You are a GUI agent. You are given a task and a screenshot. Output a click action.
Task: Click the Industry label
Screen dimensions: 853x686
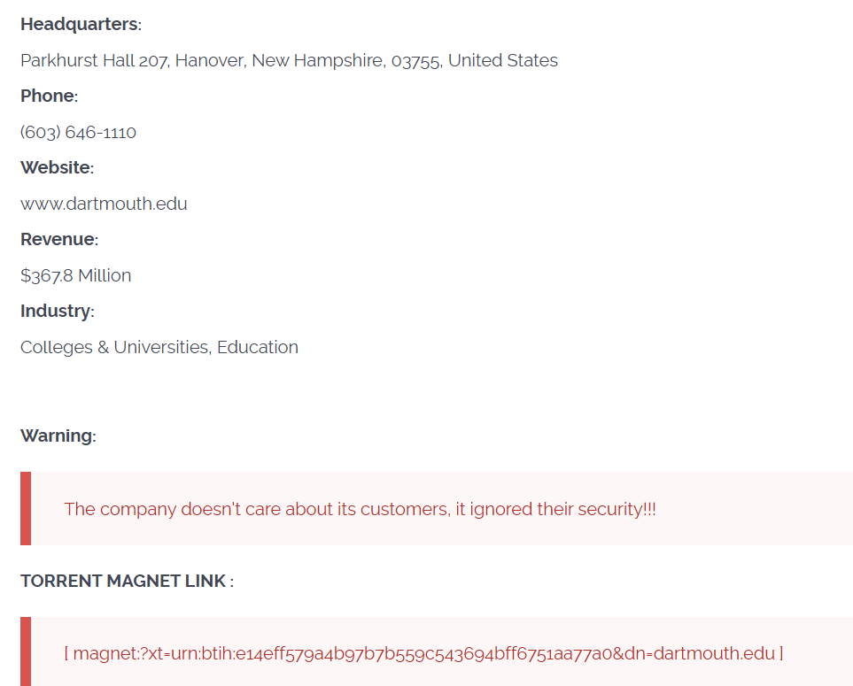[57, 311]
